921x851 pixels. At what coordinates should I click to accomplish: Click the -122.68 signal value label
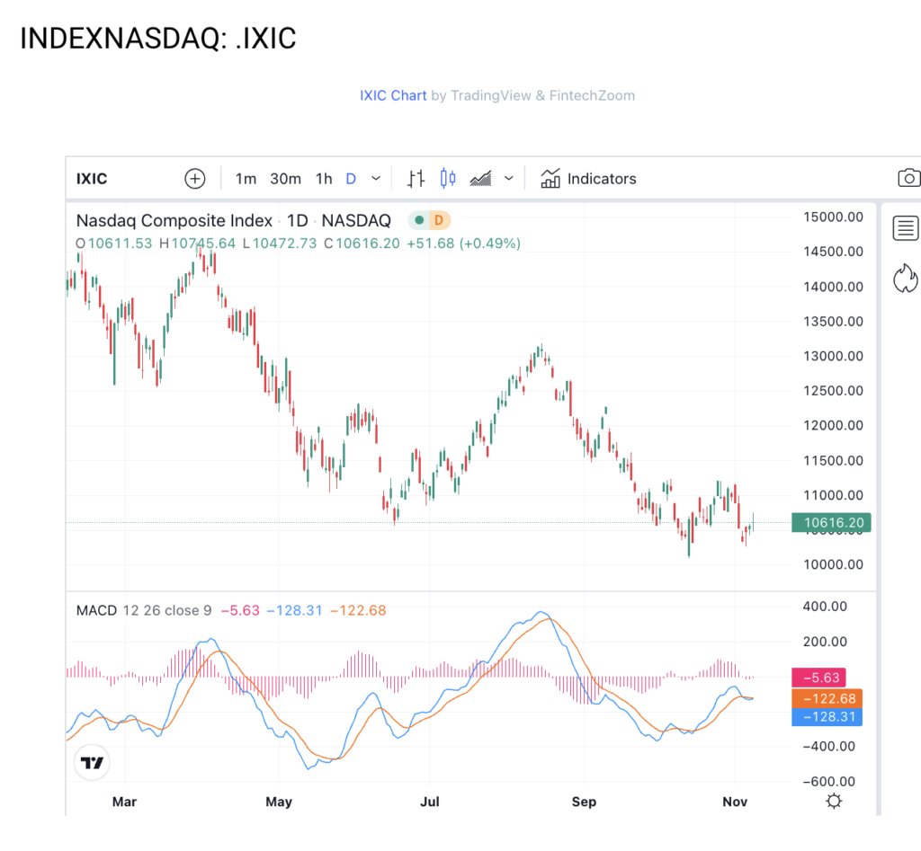[x=827, y=698]
